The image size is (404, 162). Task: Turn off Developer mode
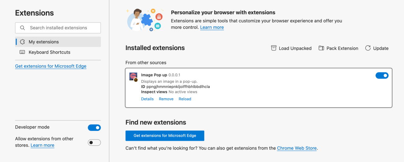click(94, 127)
